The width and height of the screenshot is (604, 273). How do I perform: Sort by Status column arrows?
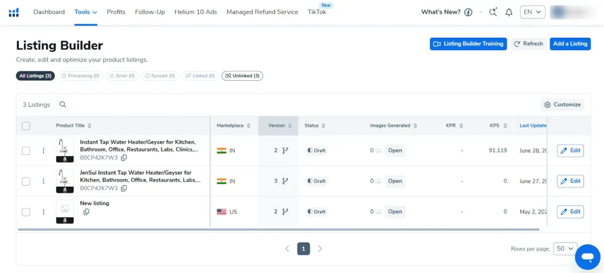324,126
